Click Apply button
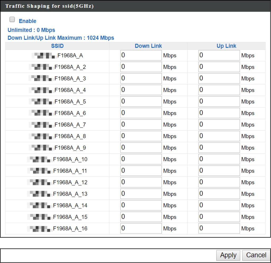The height and width of the screenshot is (263, 271). click(228, 255)
